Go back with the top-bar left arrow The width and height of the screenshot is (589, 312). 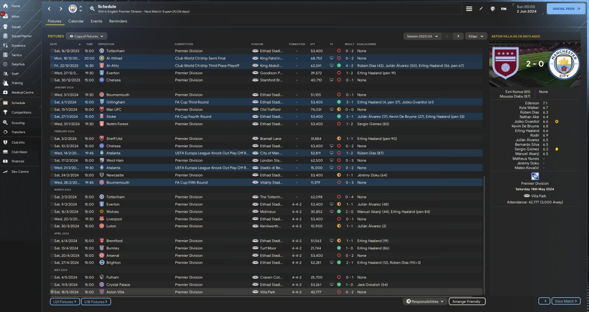click(x=49, y=9)
